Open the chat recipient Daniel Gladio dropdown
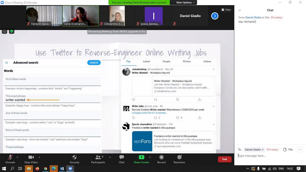The height and width of the screenshot is (172, 306). pos(254,150)
